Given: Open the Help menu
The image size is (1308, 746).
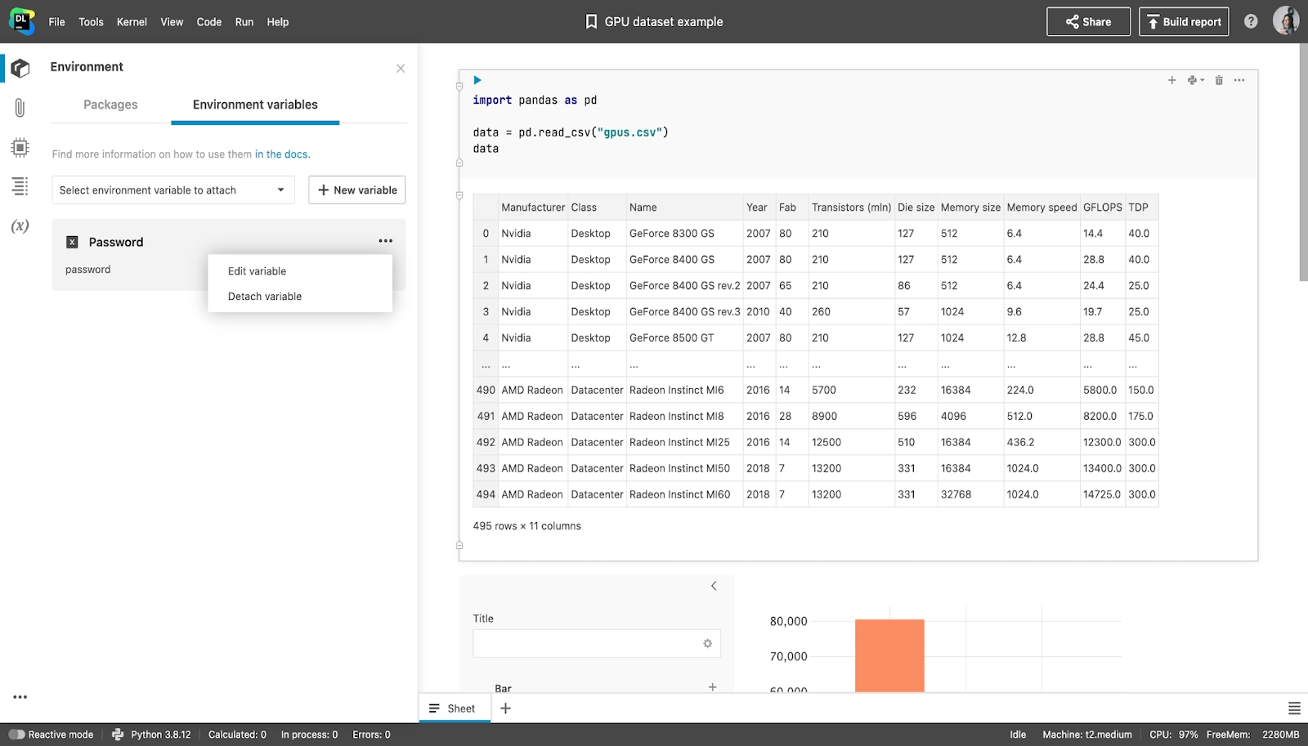Looking at the screenshot, I should pos(278,22).
